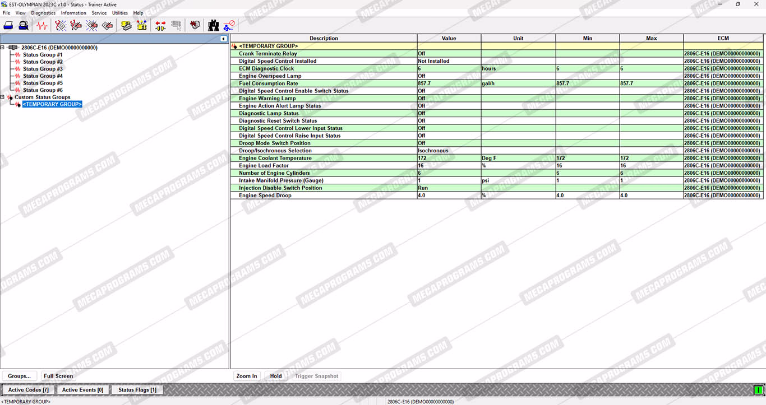Screen dimensions: 766x405
Task: Click the yellow ECM-over-papers toolbar icon
Action: pyautogui.click(x=126, y=25)
